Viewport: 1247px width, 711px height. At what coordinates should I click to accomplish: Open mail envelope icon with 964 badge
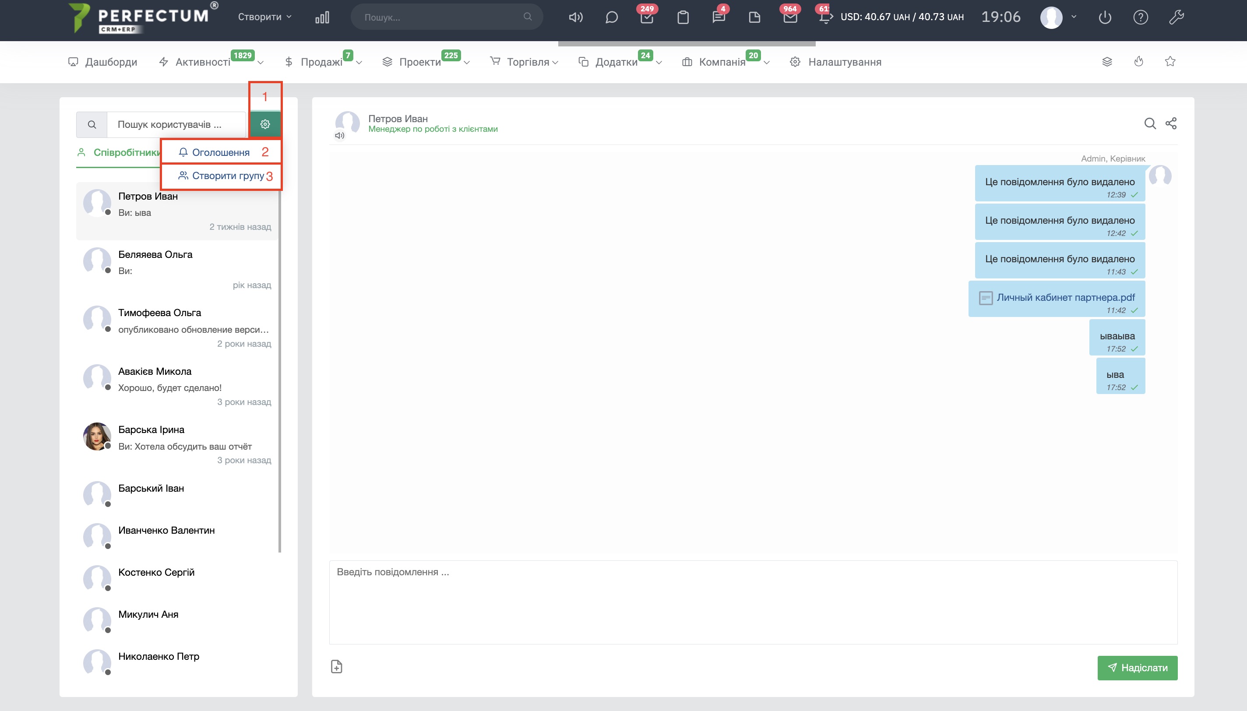click(790, 18)
